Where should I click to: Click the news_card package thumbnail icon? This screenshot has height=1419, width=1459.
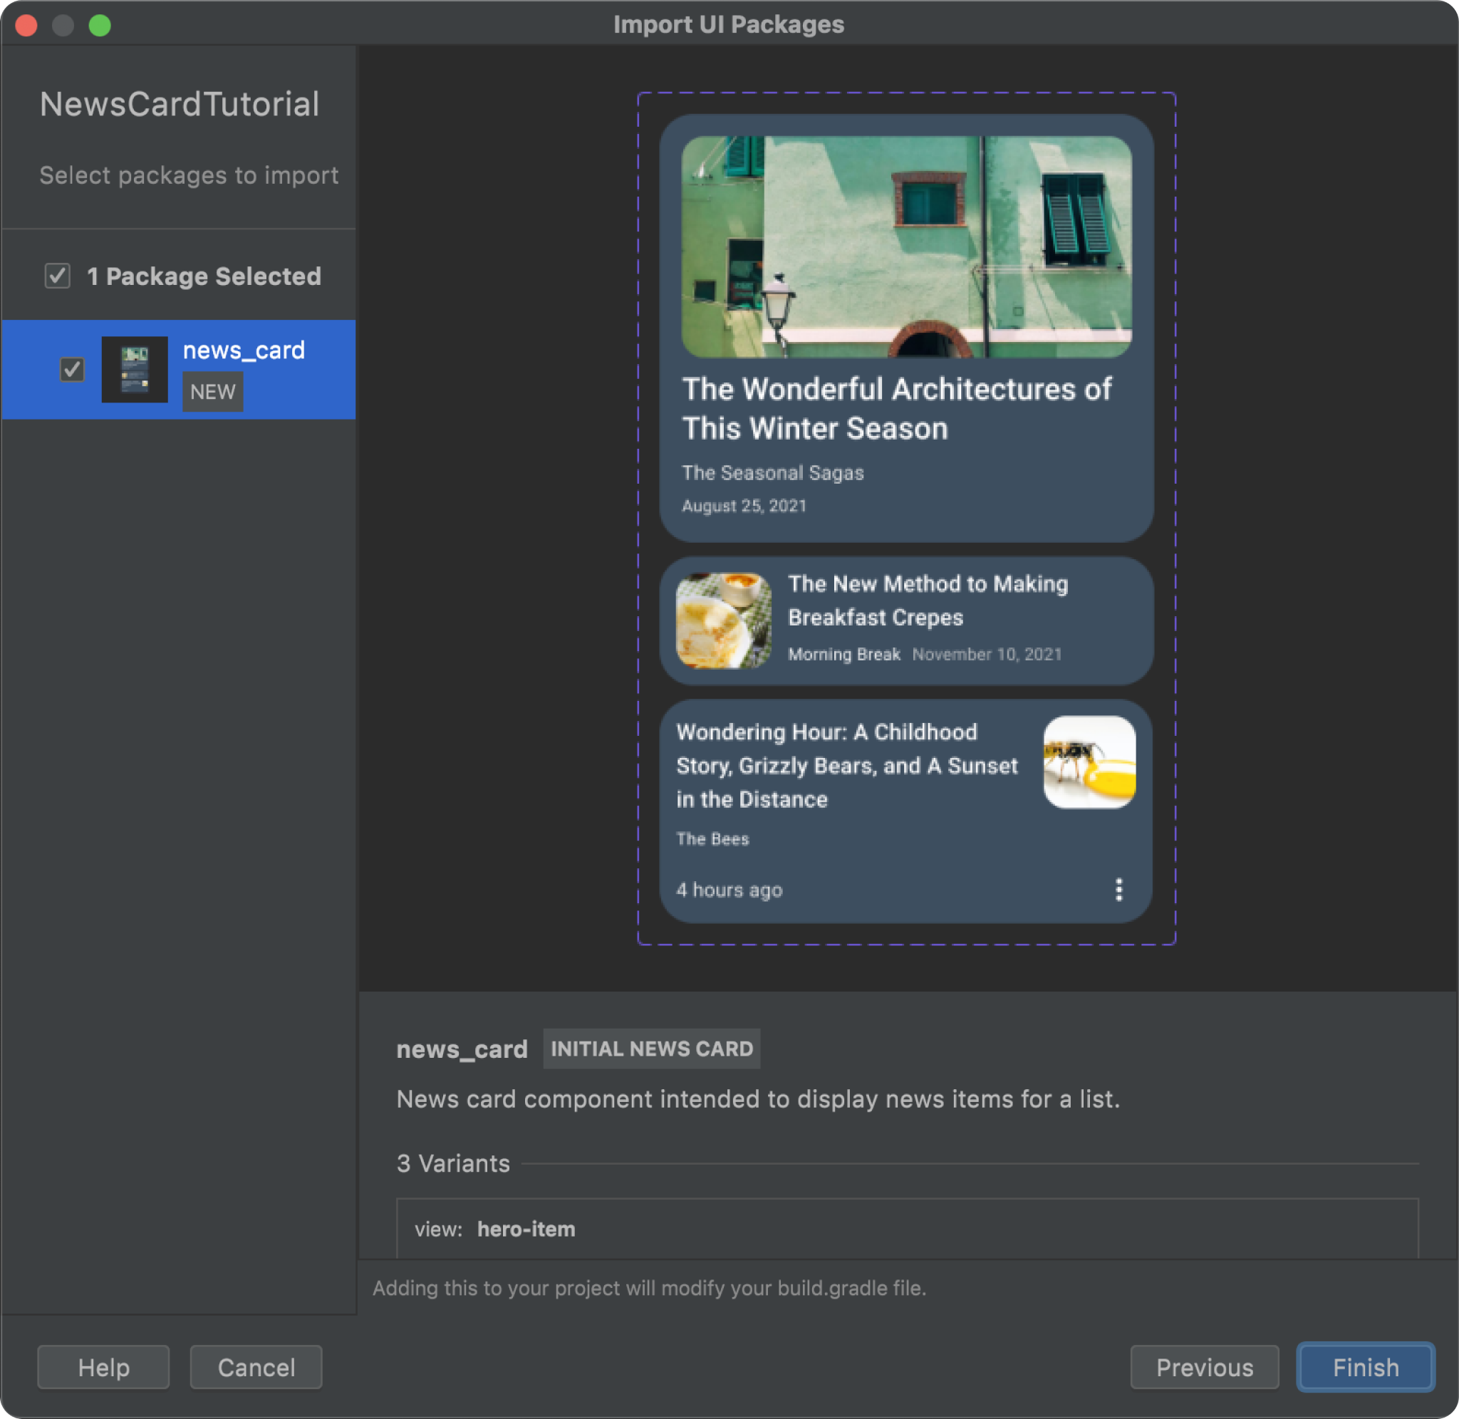(x=135, y=369)
